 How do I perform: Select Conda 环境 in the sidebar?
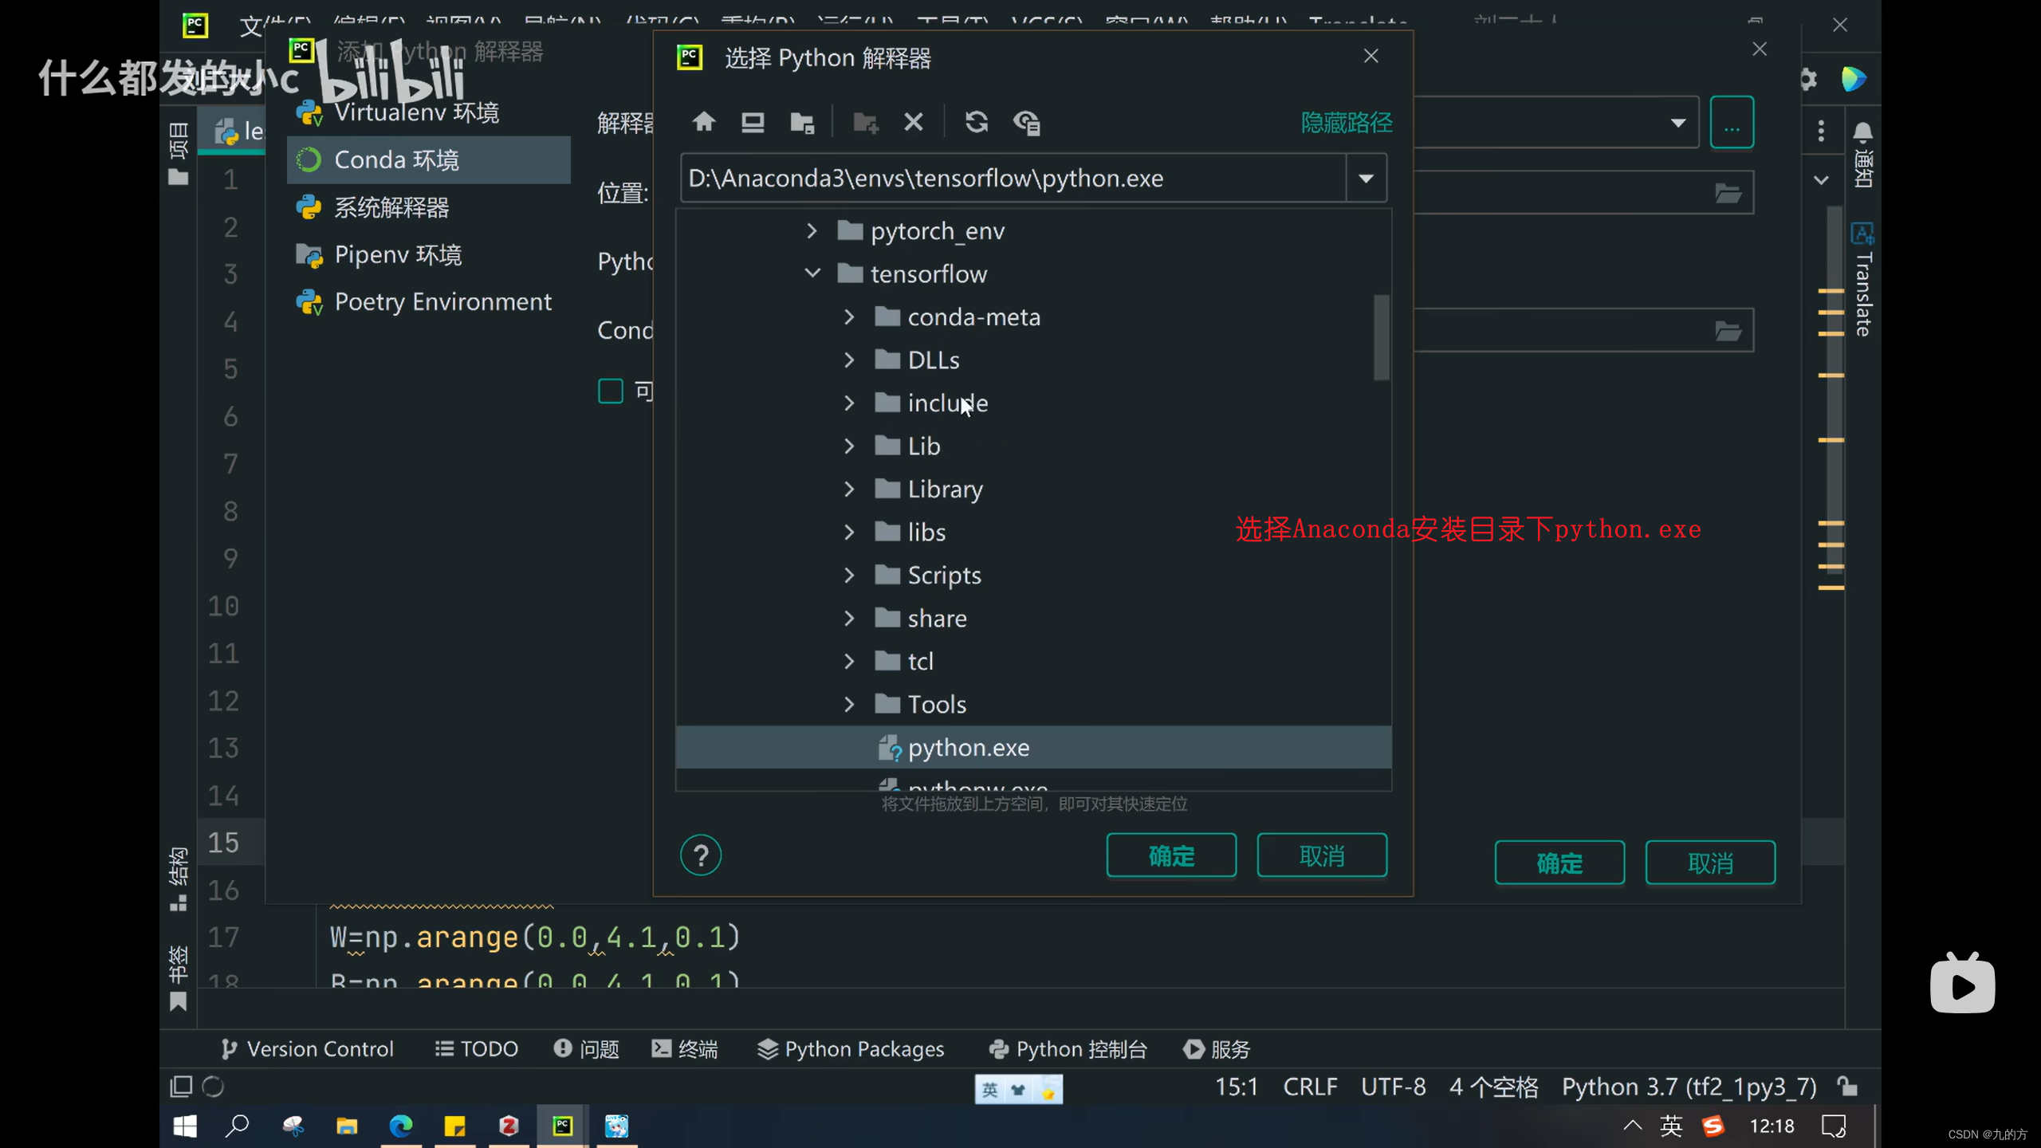pos(428,159)
